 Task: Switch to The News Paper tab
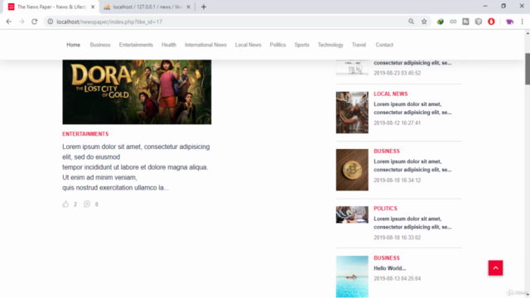(x=51, y=7)
